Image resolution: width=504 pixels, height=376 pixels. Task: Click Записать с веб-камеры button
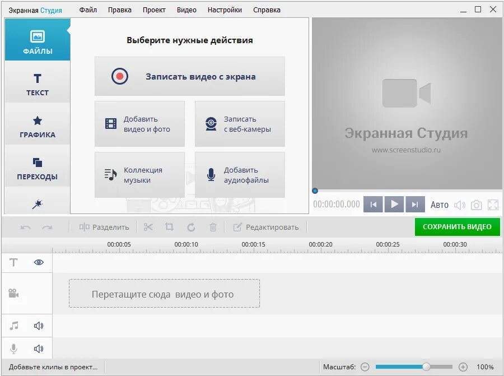(240, 124)
